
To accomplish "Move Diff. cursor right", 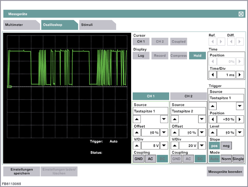I will coord(240,42).
